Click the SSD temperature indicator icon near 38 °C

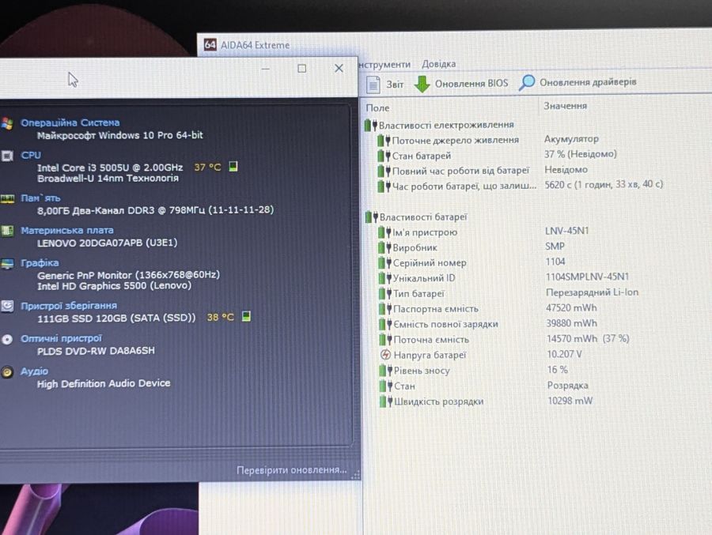coord(246,316)
